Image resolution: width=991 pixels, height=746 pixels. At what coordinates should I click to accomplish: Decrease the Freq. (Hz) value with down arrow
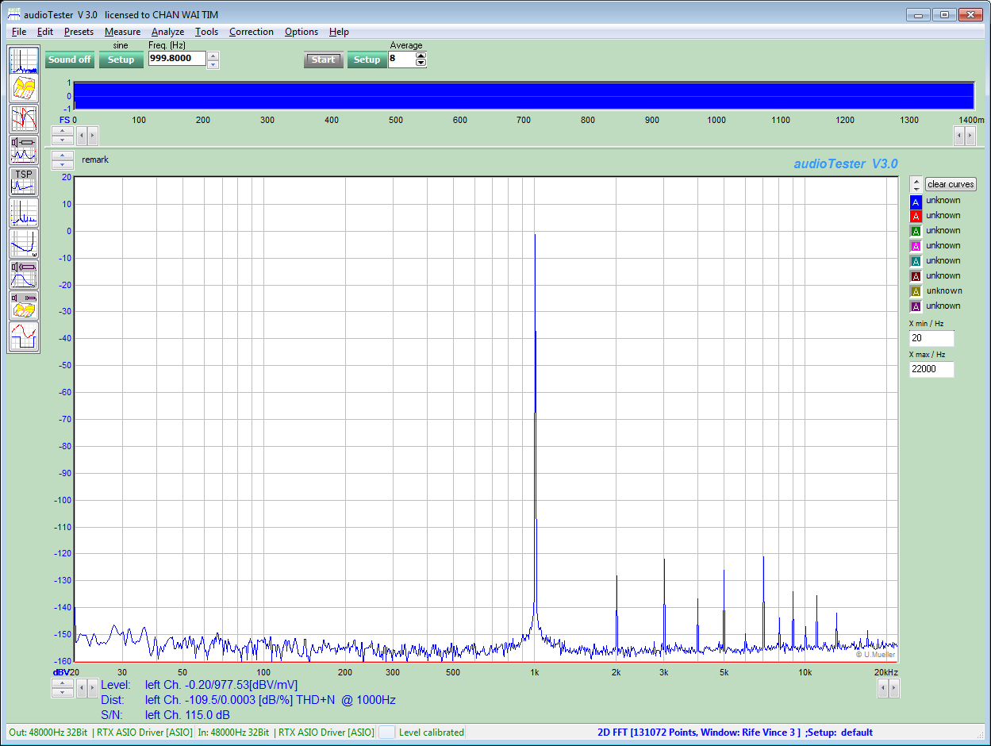coord(213,64)
